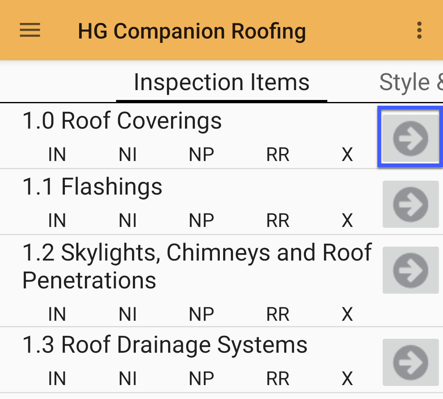Image resolution: width=443 pixels, height=399 pixels.
Task: Tap the 1.0 Roof Coverings label
Action: tap(121, 120)
